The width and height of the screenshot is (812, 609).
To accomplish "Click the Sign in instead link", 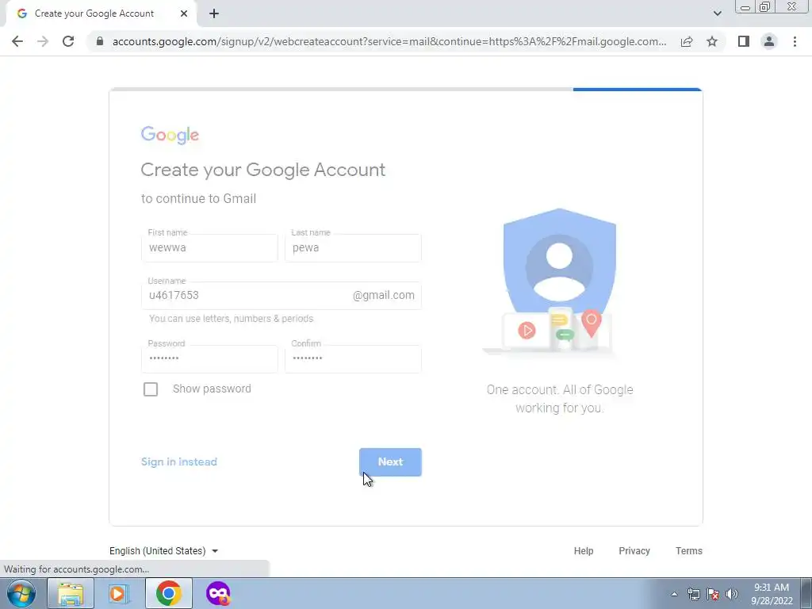I will (179, 462).
